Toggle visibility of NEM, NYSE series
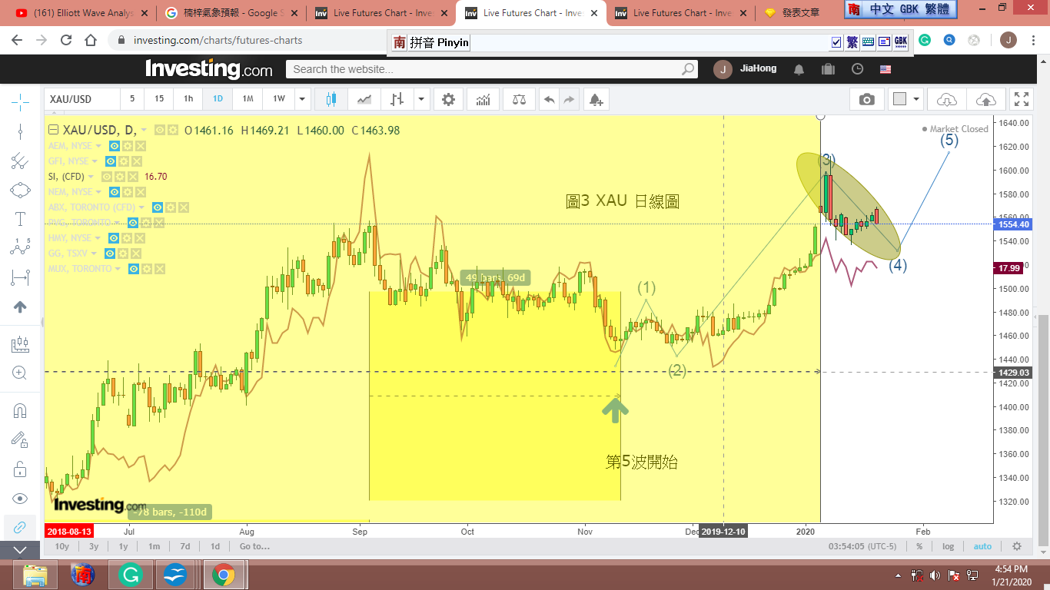1050x590 pixels. pos(115,192)
